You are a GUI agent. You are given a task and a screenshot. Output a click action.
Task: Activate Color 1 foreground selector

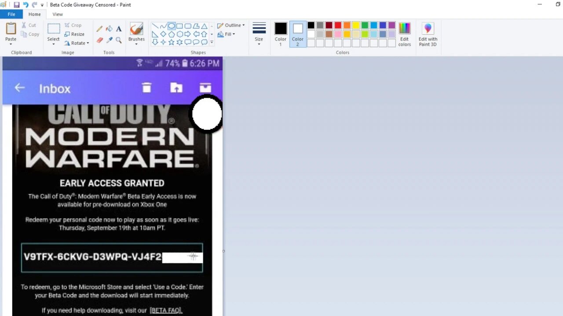pos(281,35)
